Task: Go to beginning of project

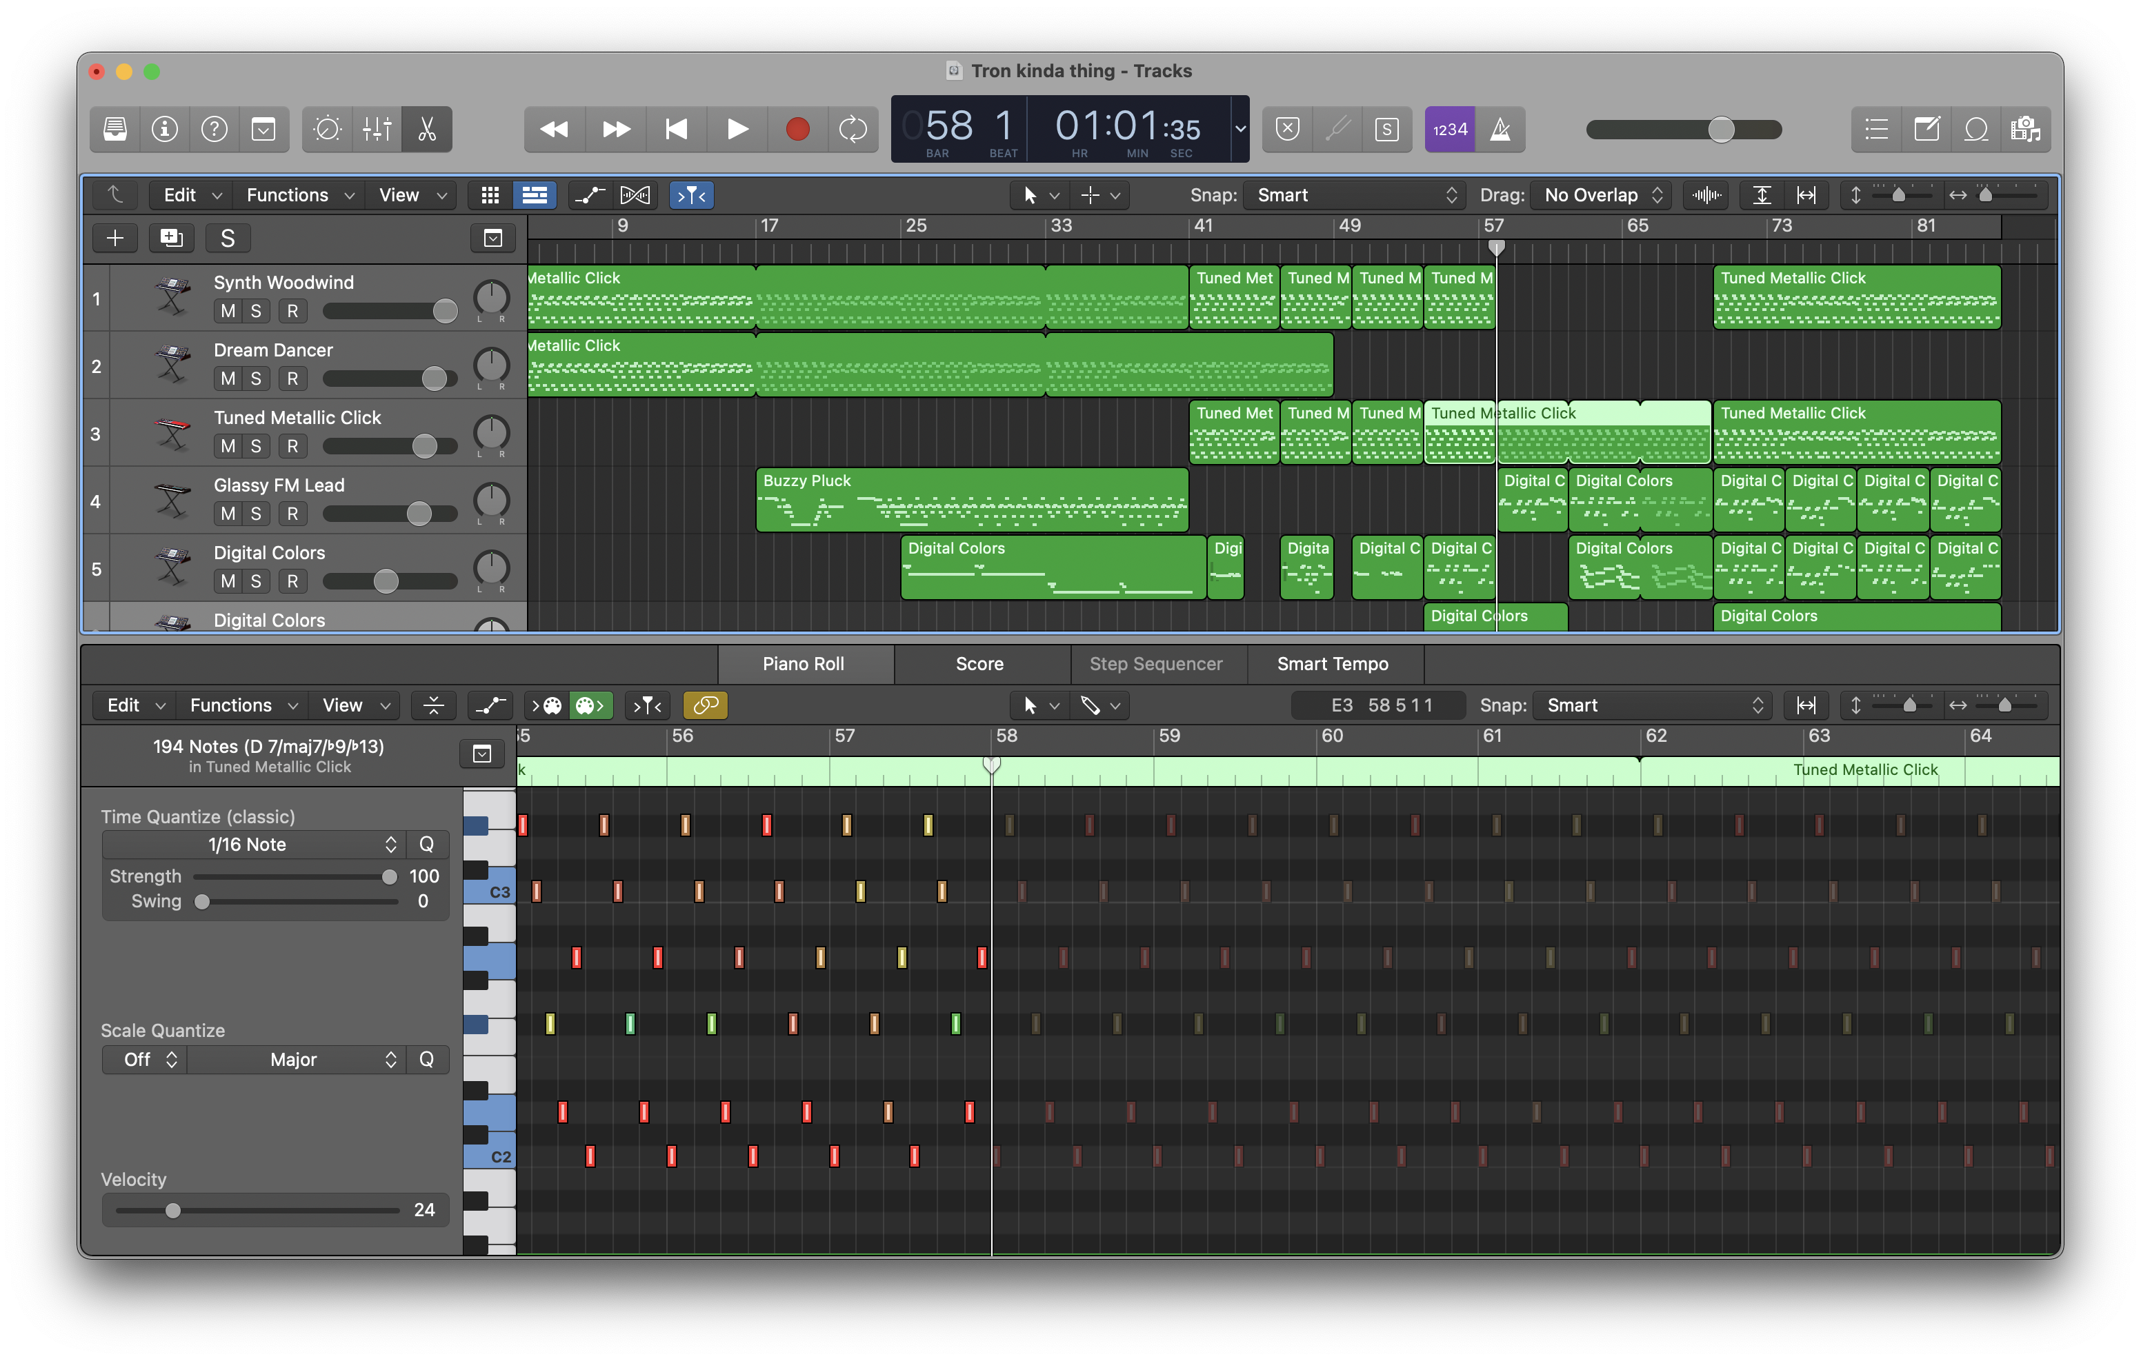Action: pos(677,130)
